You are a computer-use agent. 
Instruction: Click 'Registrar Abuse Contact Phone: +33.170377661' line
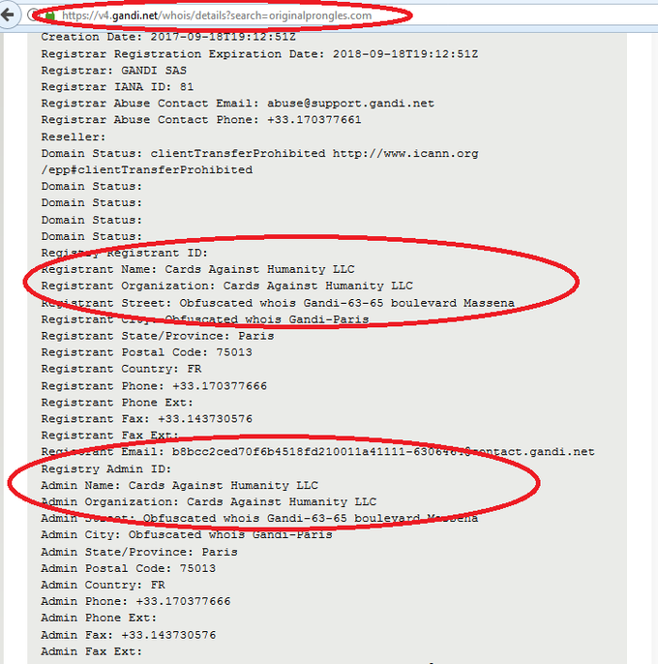(x=201, y=120)
